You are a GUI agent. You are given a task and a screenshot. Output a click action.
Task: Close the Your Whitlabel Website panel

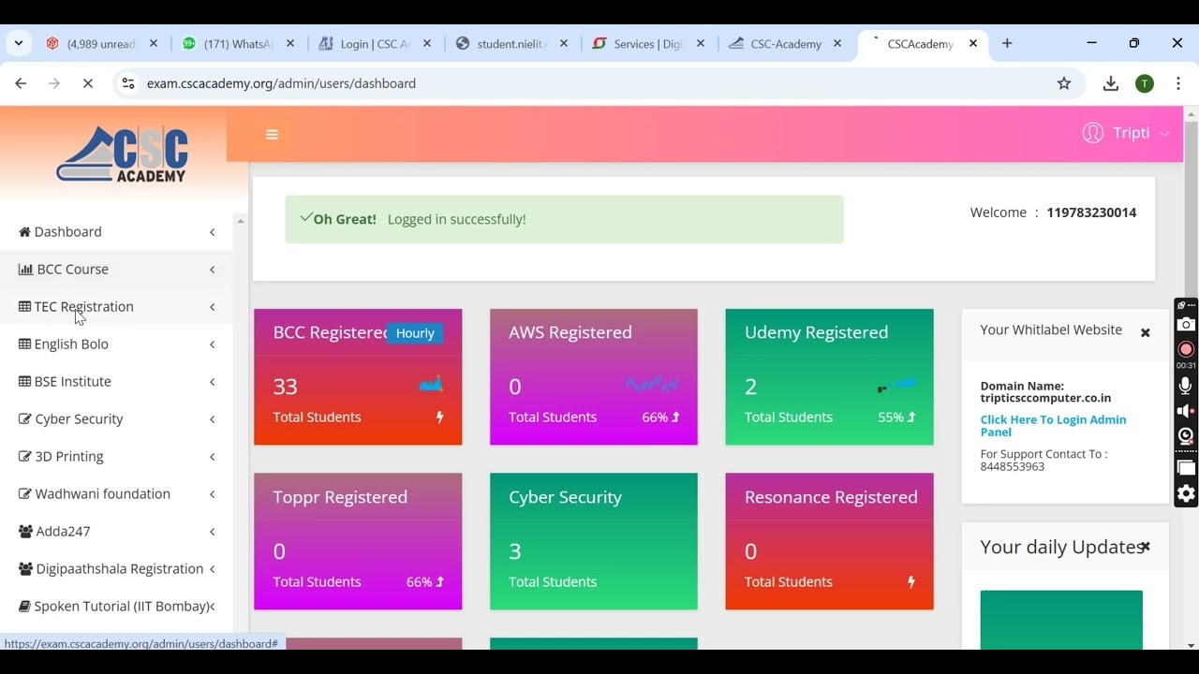[x=1145, y=332]
